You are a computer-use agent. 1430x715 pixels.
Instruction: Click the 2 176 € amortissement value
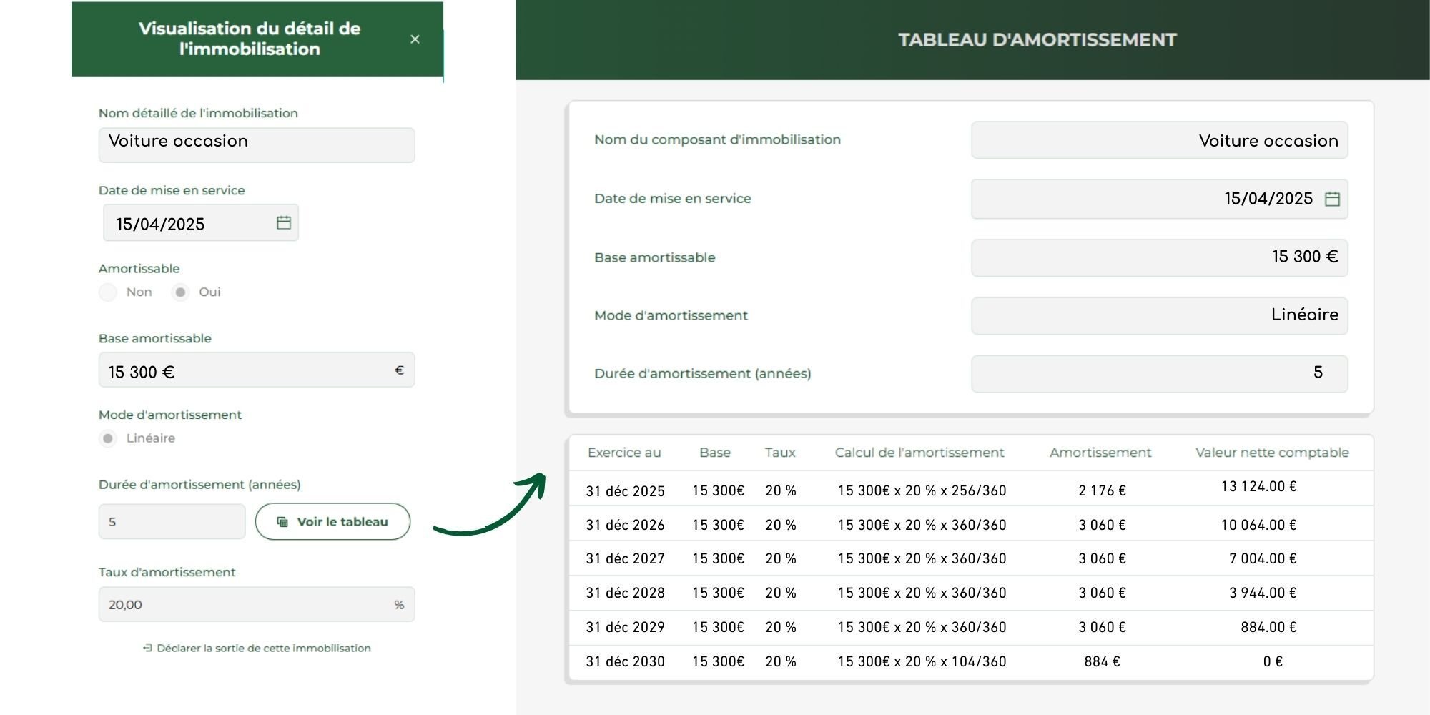(1102, 490)
